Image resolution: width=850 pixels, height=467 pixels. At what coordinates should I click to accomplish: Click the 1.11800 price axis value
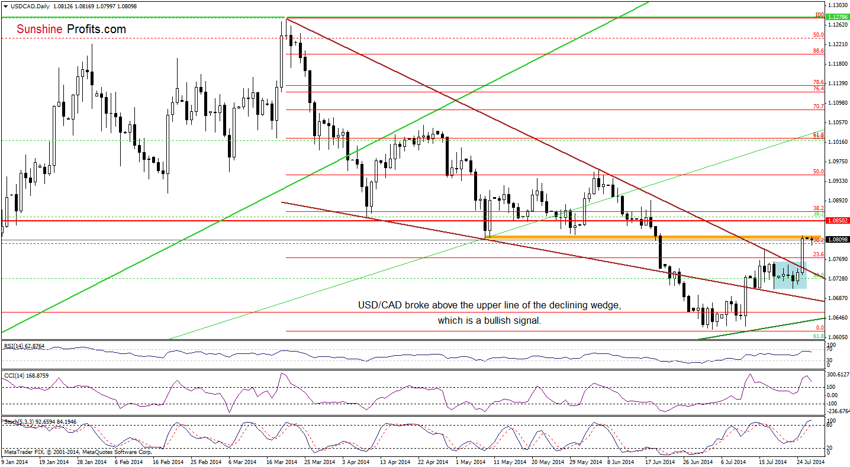click(838, 64)
